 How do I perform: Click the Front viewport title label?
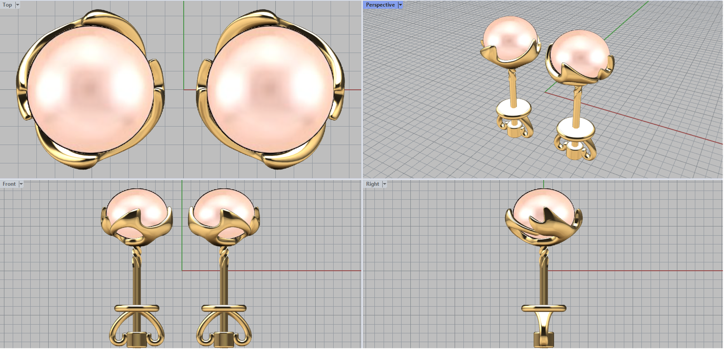(x=9, y=184)
